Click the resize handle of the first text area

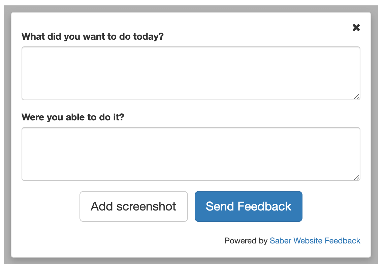[357, 97]
